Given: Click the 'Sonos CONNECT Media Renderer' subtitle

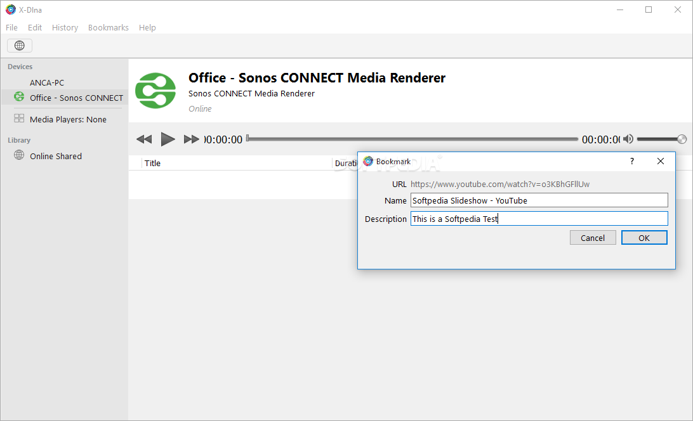Looking at the screenshot, I should (x=251, y=94).
